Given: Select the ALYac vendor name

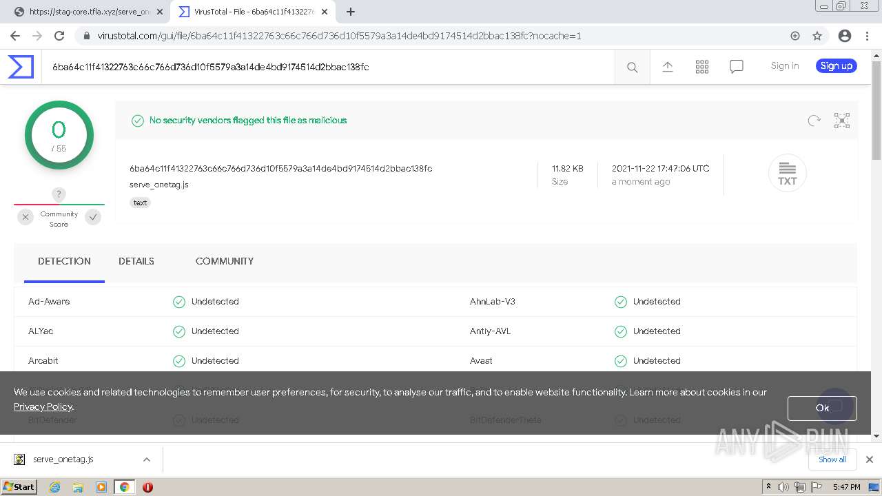Looking at the screenshot, I should click(x=41, y=331).
